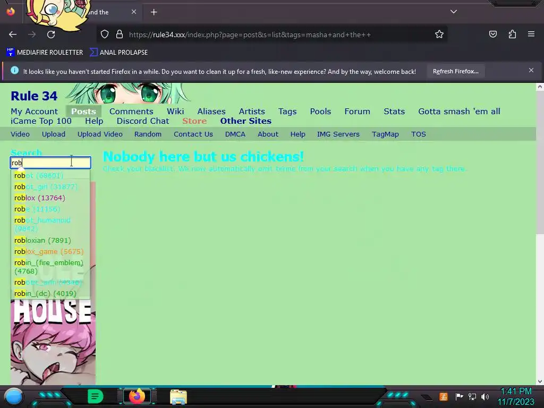Close the current browser tab

tap(134, 12)
